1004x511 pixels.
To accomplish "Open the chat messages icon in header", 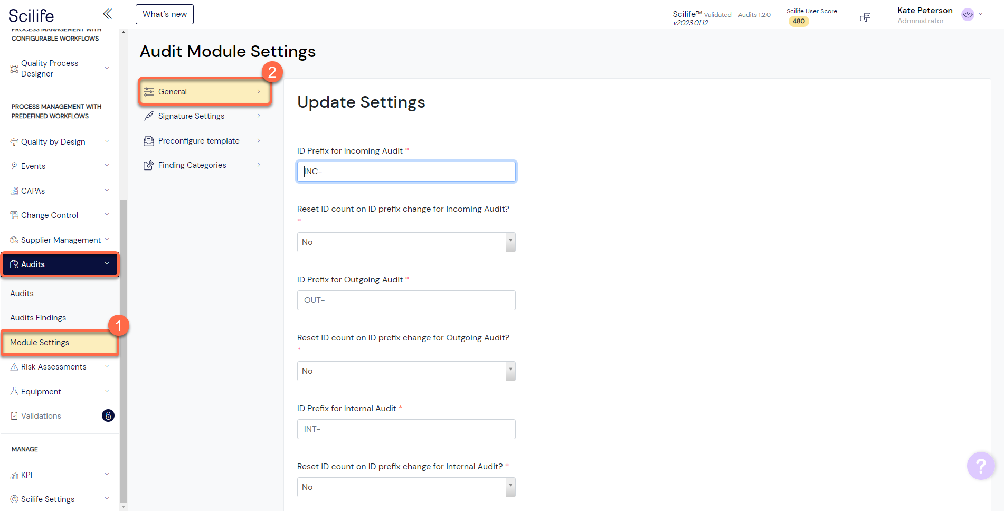I will click(x=865, y=17).
